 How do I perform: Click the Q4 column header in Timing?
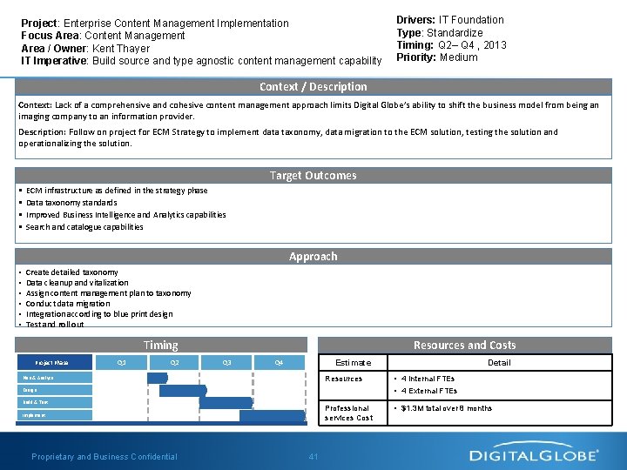280,362
